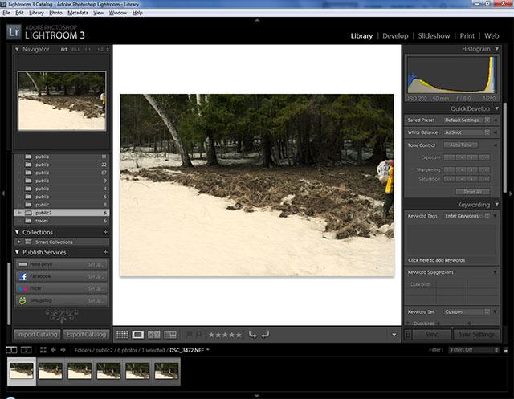514x399 pixels.
Task: Flag the photo as a pick
Action: pyautogui.click(x=190, y=334)
